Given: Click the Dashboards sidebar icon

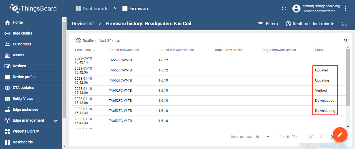Looking at the screenshot, I should coord(7,142).
